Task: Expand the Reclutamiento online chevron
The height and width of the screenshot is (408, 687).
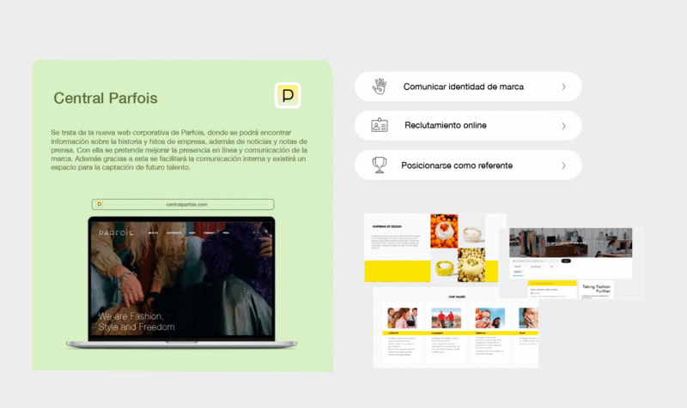Action: coord(564,126)
